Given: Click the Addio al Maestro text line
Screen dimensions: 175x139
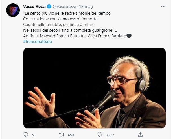Looking at the screenshot, I should 77,36.
